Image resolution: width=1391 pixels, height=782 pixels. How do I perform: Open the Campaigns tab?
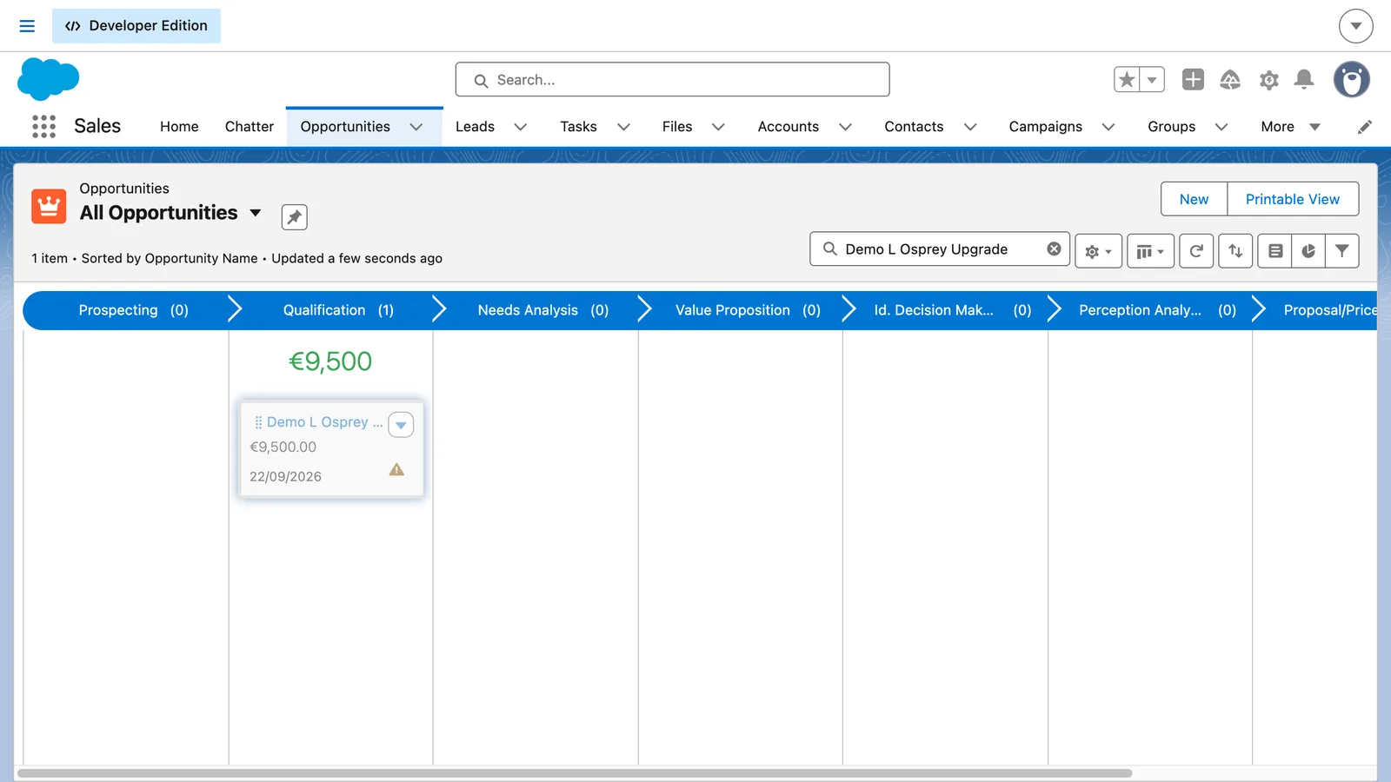1045,127
